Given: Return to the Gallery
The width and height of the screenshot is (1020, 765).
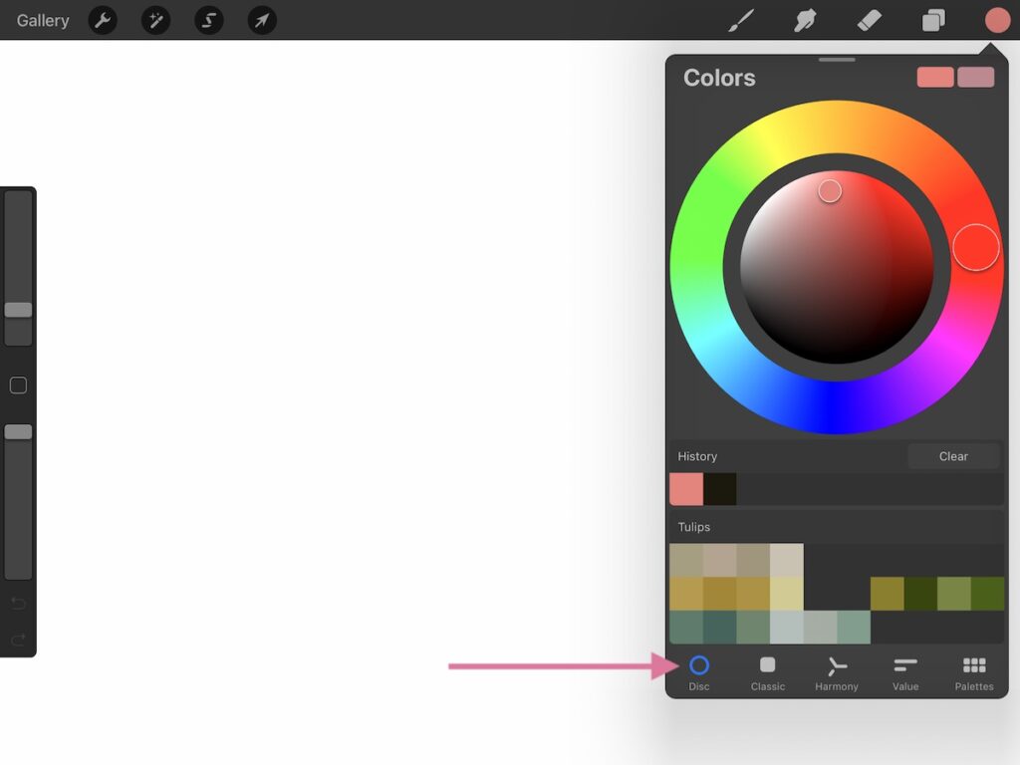Looking at the screenshot, I should (x=43, y=20).
